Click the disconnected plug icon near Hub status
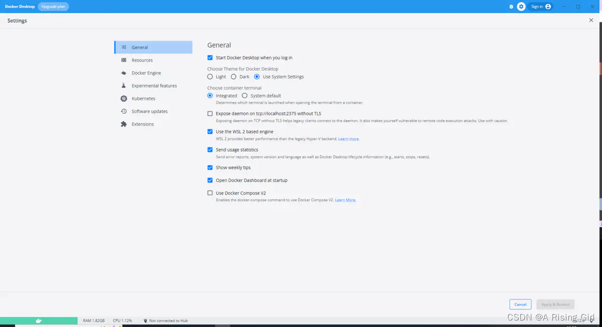 tap(145, 320)
